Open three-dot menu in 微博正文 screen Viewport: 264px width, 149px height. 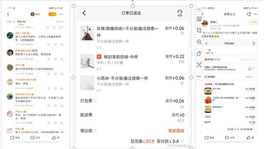(x=255, y=14)
